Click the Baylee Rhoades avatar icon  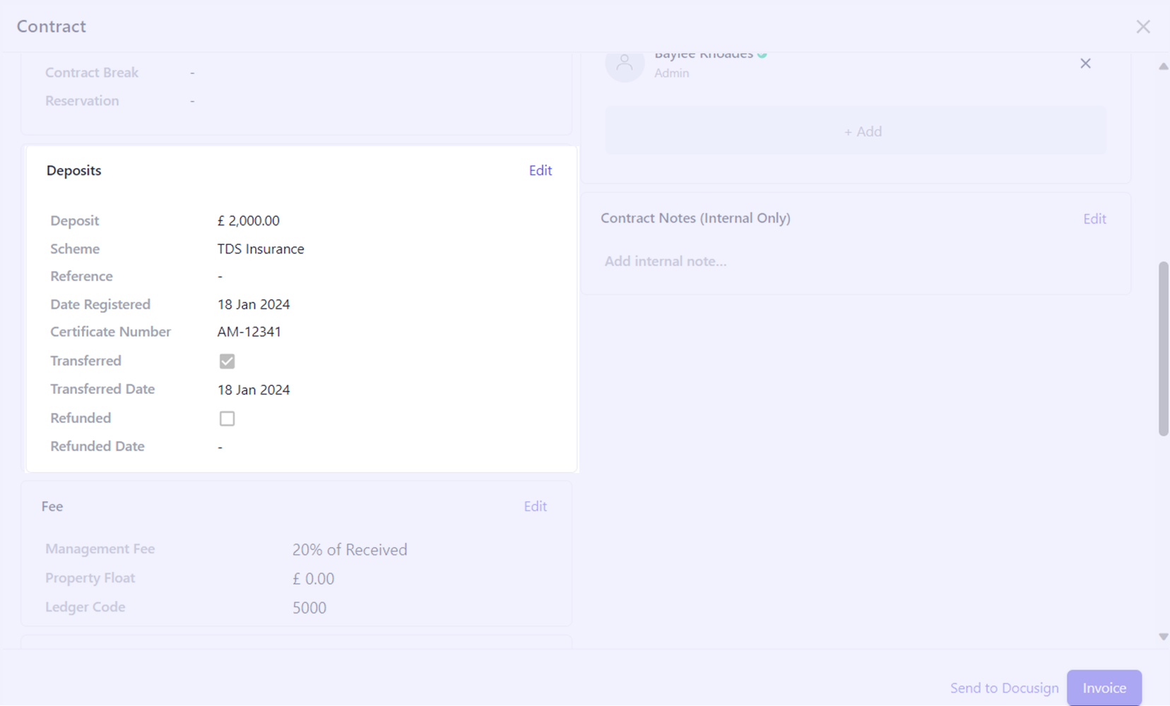(x=625, y=64)
